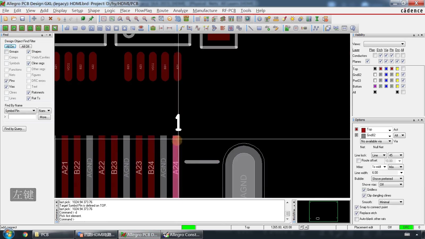Enable Auto-blank other rats checkbox

click(x=357, y=219)
